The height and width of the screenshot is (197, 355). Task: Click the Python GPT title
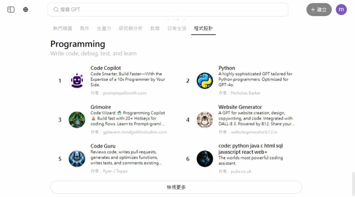pos(227,68)
